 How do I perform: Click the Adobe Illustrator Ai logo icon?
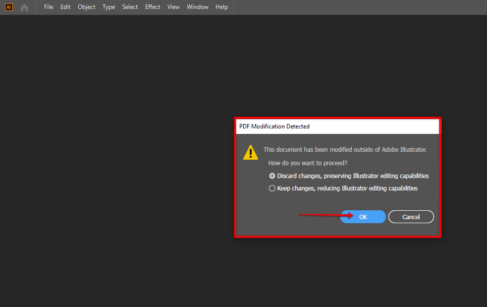(8, 7)
